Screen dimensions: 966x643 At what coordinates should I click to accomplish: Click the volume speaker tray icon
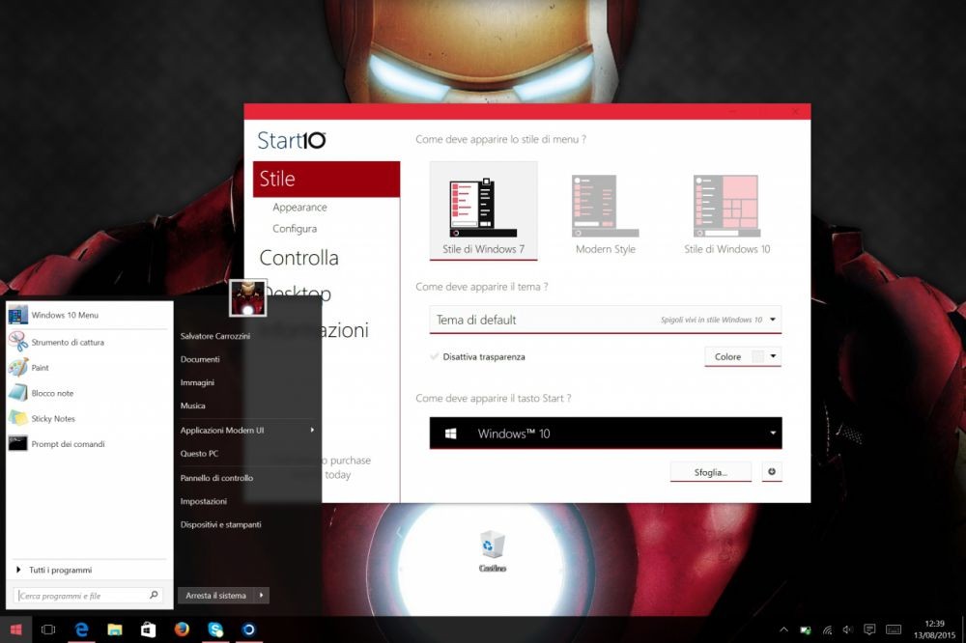tap(848, 629)
